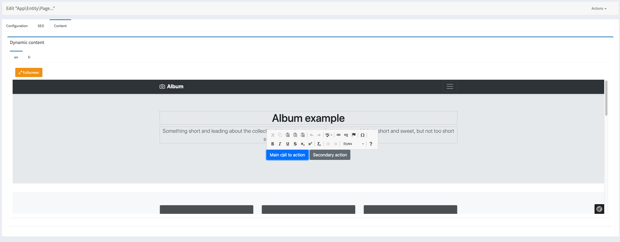
Task: Toggle bold formatting in editor toolbar
Action: point(273,144)
